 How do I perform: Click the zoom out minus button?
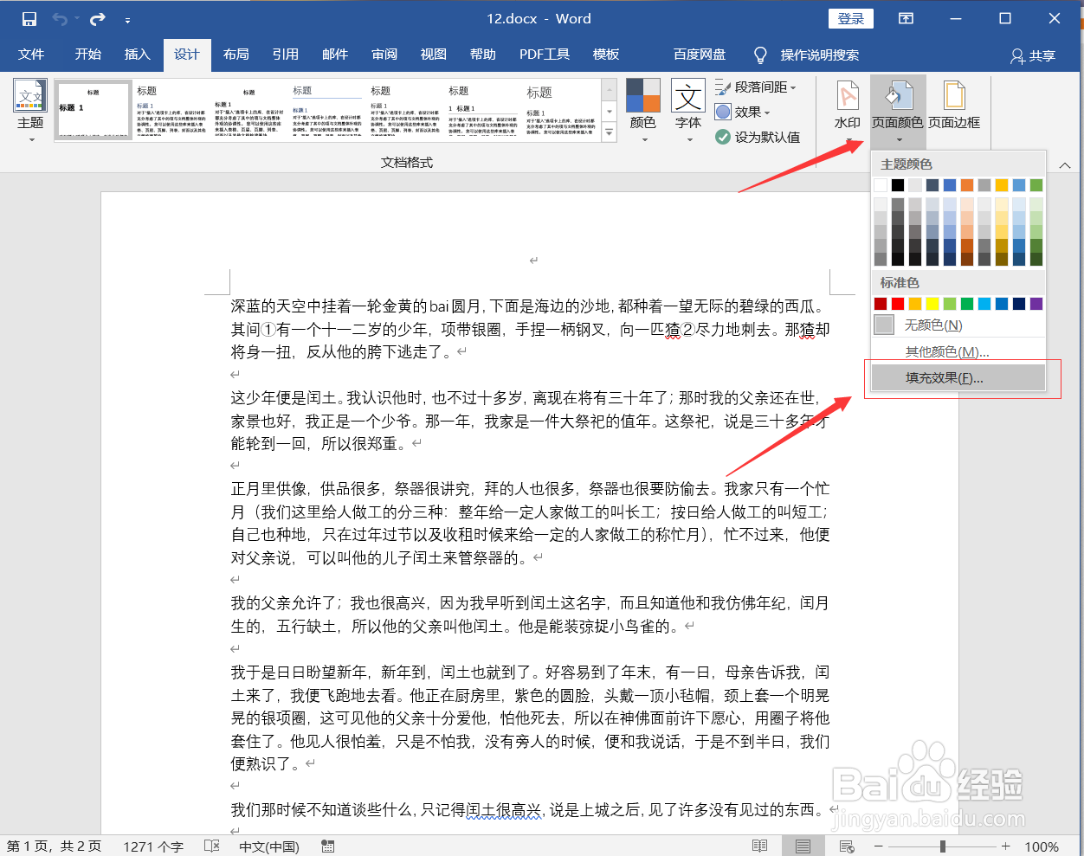pos(879,846)
